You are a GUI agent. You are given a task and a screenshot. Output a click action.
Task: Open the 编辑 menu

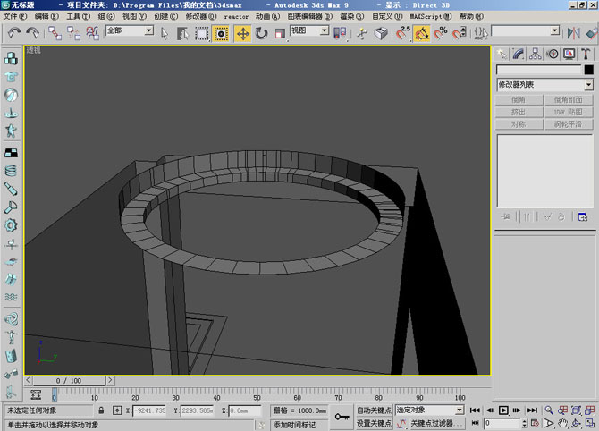pyautogui.click(x=46, y=16)
